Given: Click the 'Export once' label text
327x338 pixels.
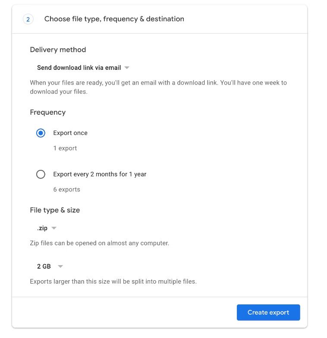Looking at the screenshot, I should click(70, 133).
